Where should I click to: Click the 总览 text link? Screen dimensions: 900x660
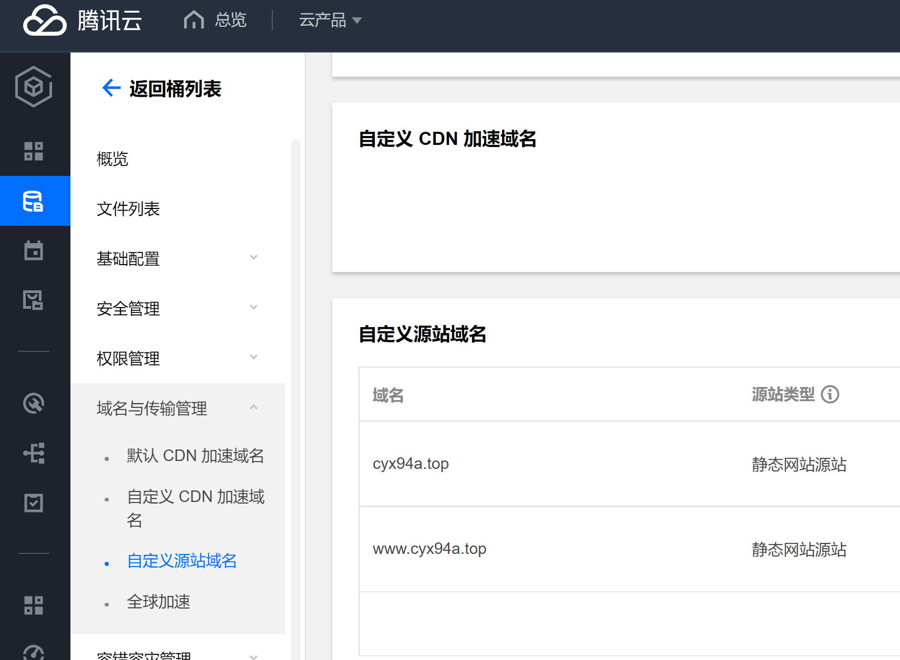(x=231, y=20)
